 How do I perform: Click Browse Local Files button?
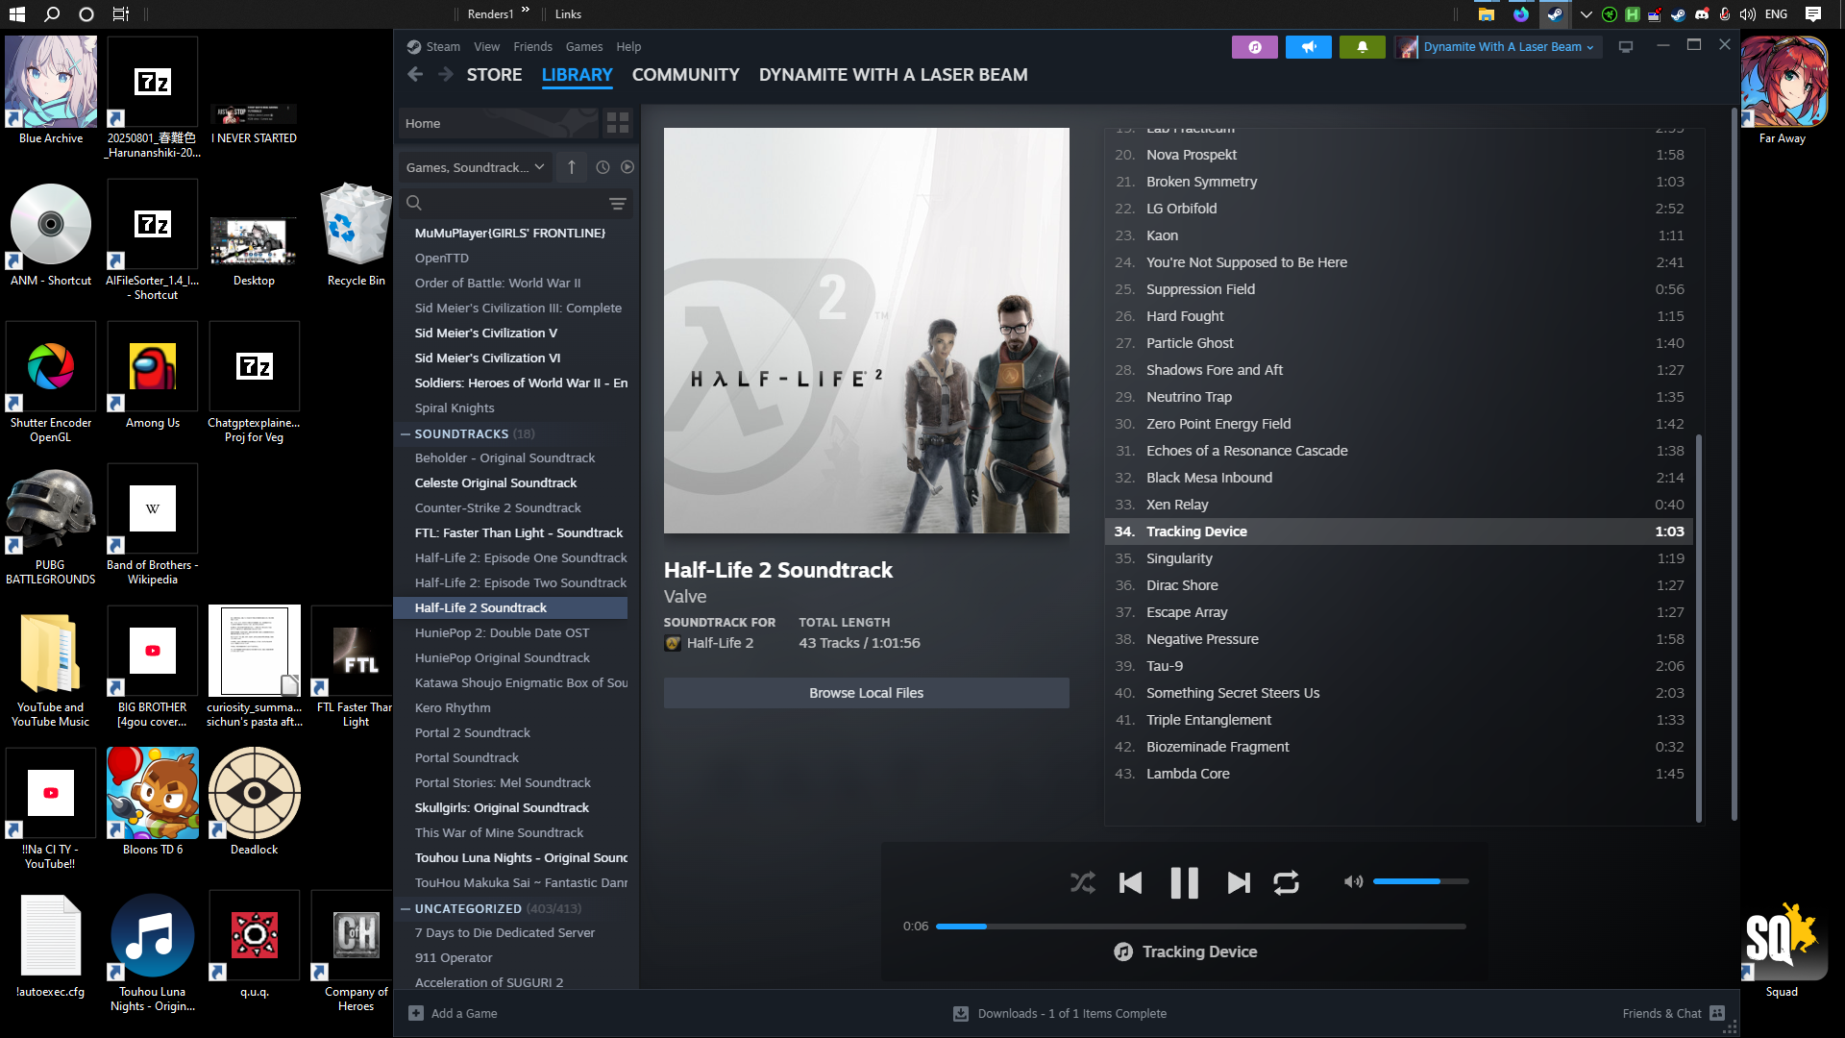[866, 693]
